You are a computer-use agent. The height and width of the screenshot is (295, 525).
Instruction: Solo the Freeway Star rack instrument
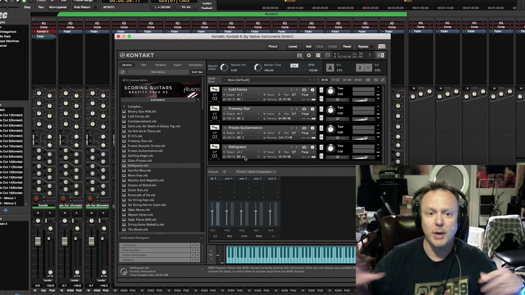pyautogui.click(x=321, y=109)
